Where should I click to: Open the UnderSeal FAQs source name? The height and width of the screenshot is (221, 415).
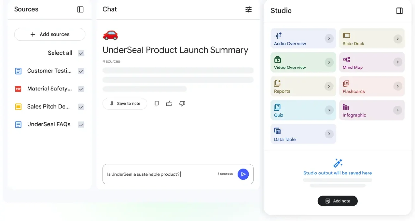pos(49,124)
